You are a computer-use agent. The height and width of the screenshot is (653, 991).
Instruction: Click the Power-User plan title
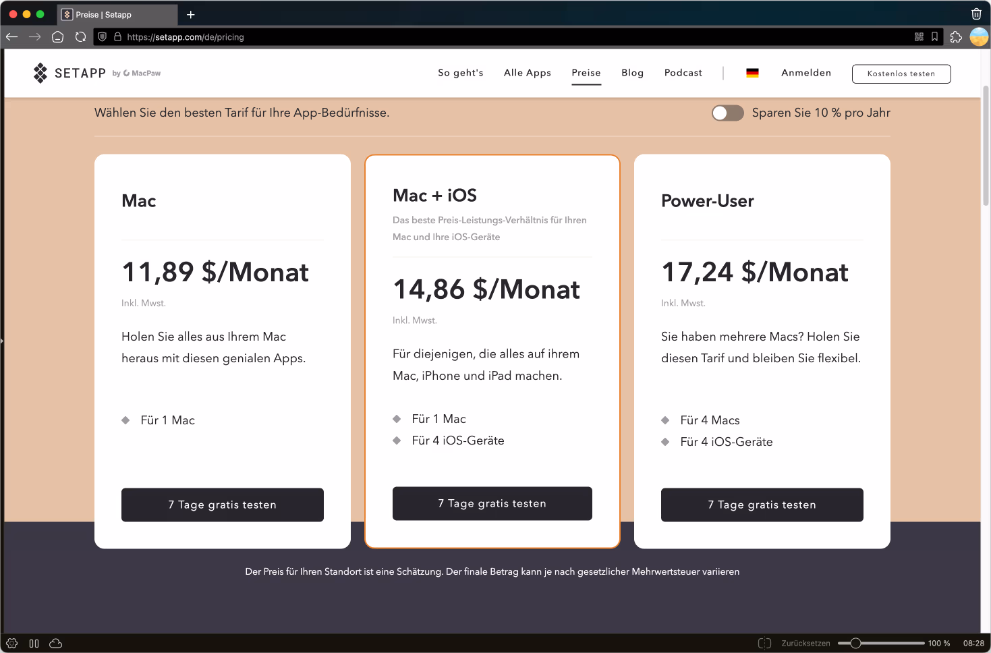(708, 201)
